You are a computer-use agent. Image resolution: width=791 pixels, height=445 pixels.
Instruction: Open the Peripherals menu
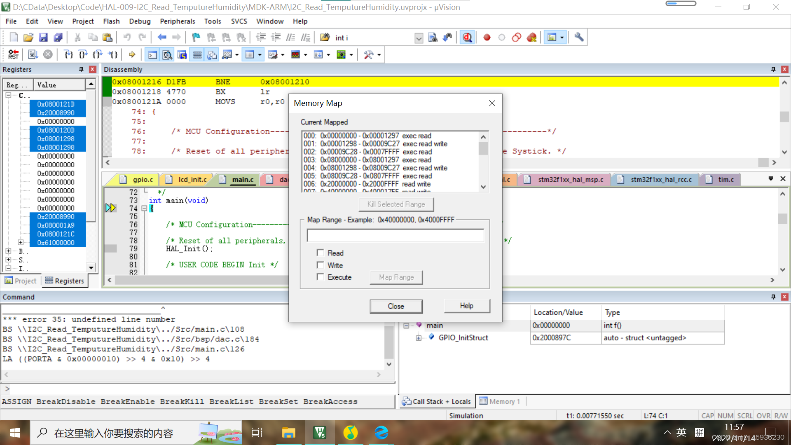(177, 21)
